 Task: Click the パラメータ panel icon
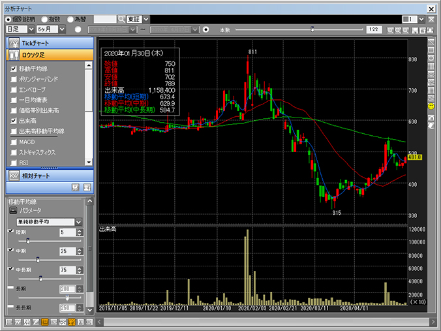[13, 210]
